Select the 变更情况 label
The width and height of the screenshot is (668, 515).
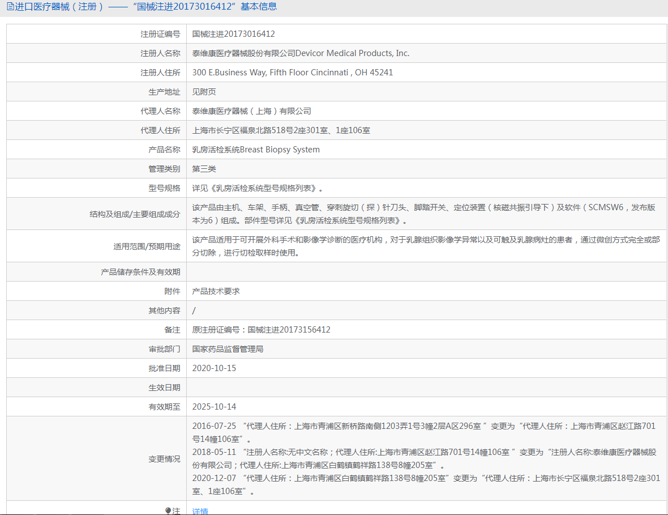(164, 459)
